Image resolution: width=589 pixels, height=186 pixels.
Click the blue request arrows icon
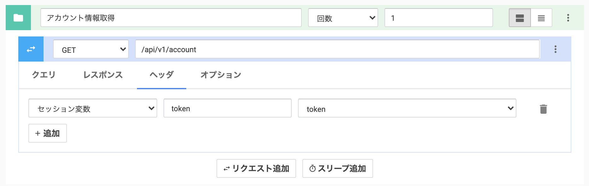(31, 49)
